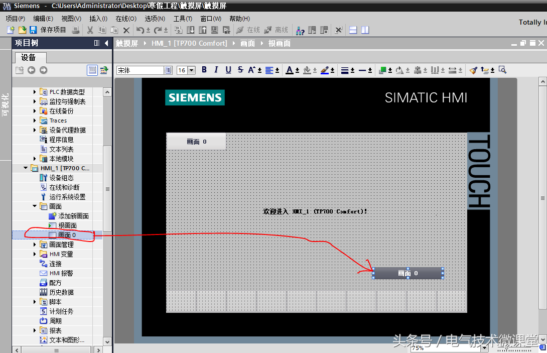Image resolution: width=547 pixels, height=353 pixels.
Task: Collapse the 画面 folder node
Action: [35, 206]
